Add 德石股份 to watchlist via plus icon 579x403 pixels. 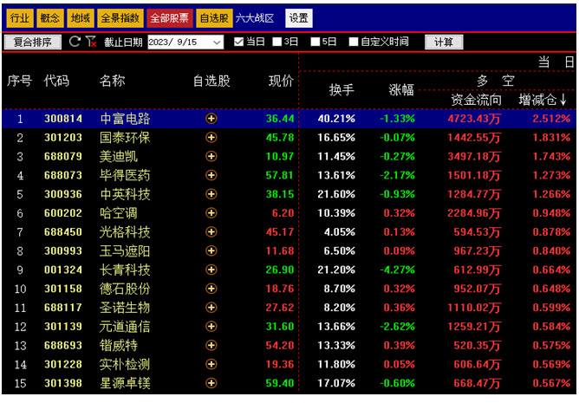[211, 289]
